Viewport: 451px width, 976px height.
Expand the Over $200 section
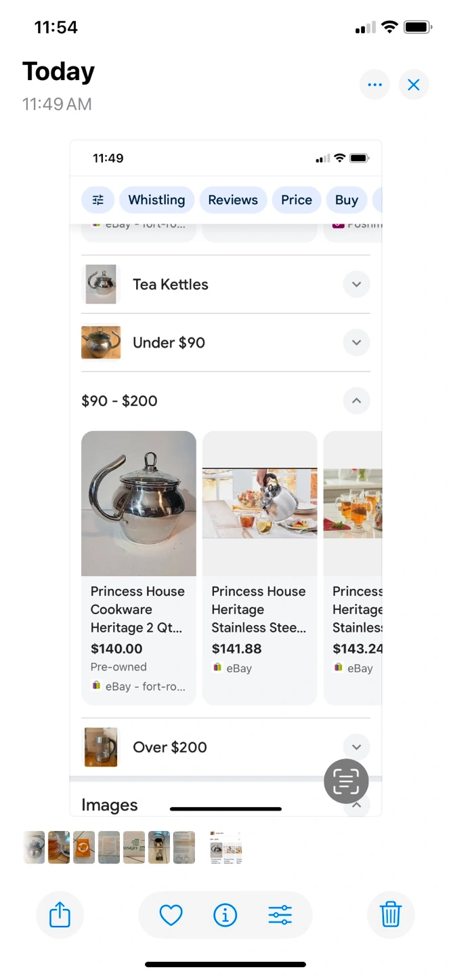point(356,747)
